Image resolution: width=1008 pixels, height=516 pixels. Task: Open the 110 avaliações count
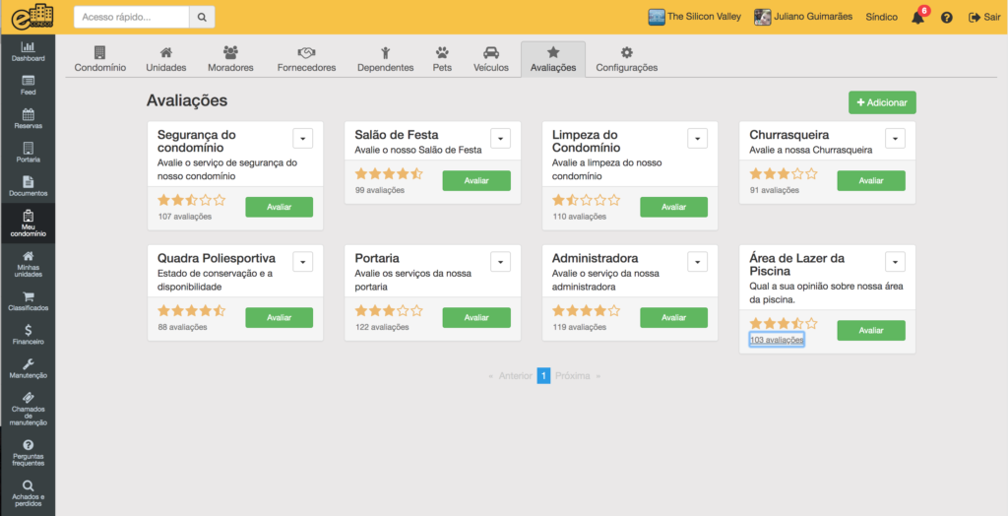579,217
